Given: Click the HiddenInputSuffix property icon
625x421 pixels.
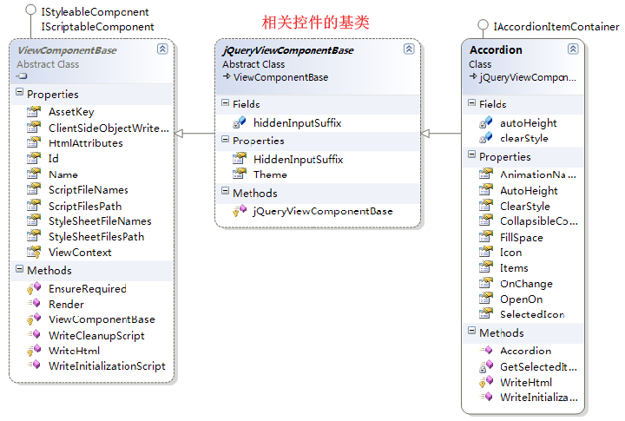Looking at the screenshot, I should (x=240, y=159).
